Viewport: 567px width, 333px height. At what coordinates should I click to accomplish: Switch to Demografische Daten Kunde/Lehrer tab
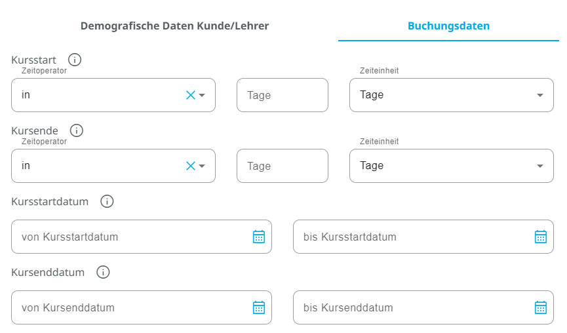tap(174, 26)
